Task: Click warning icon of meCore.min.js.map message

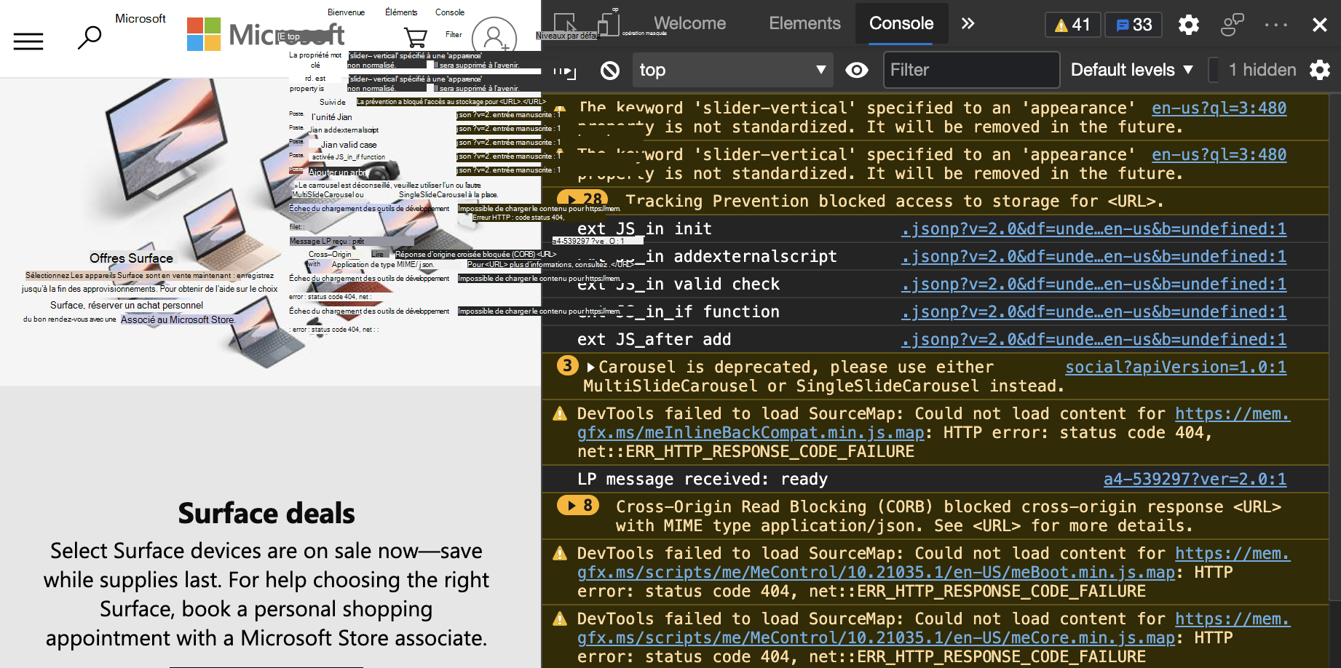Action: [560, 619]
